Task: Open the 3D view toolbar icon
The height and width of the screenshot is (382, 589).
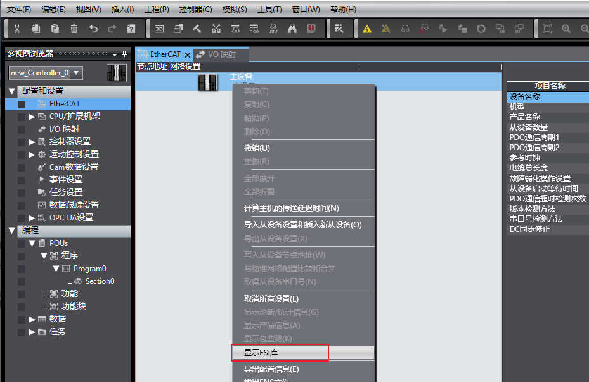Action: [159, 29]
